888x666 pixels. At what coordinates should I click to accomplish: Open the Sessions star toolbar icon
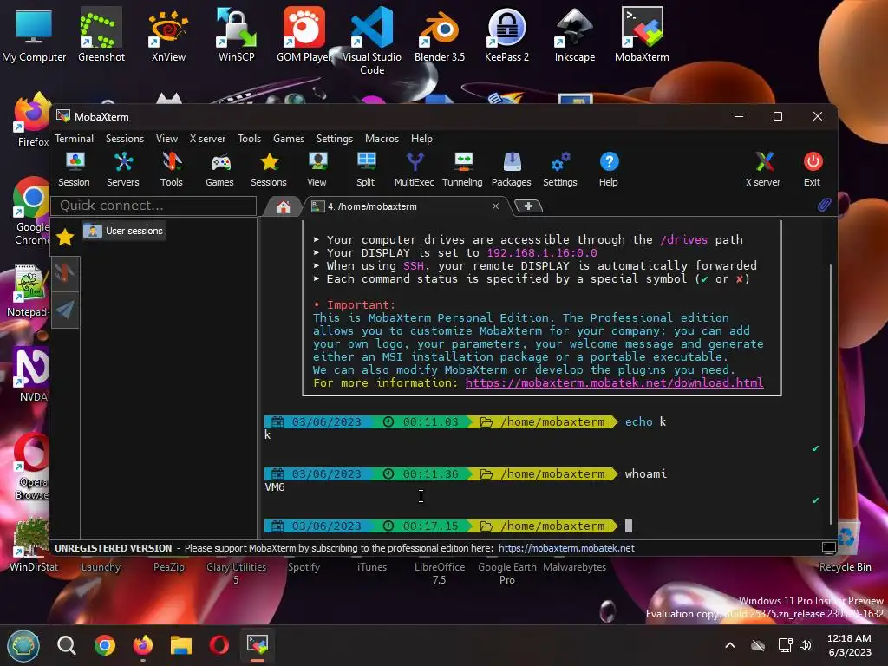pos(269,169)
